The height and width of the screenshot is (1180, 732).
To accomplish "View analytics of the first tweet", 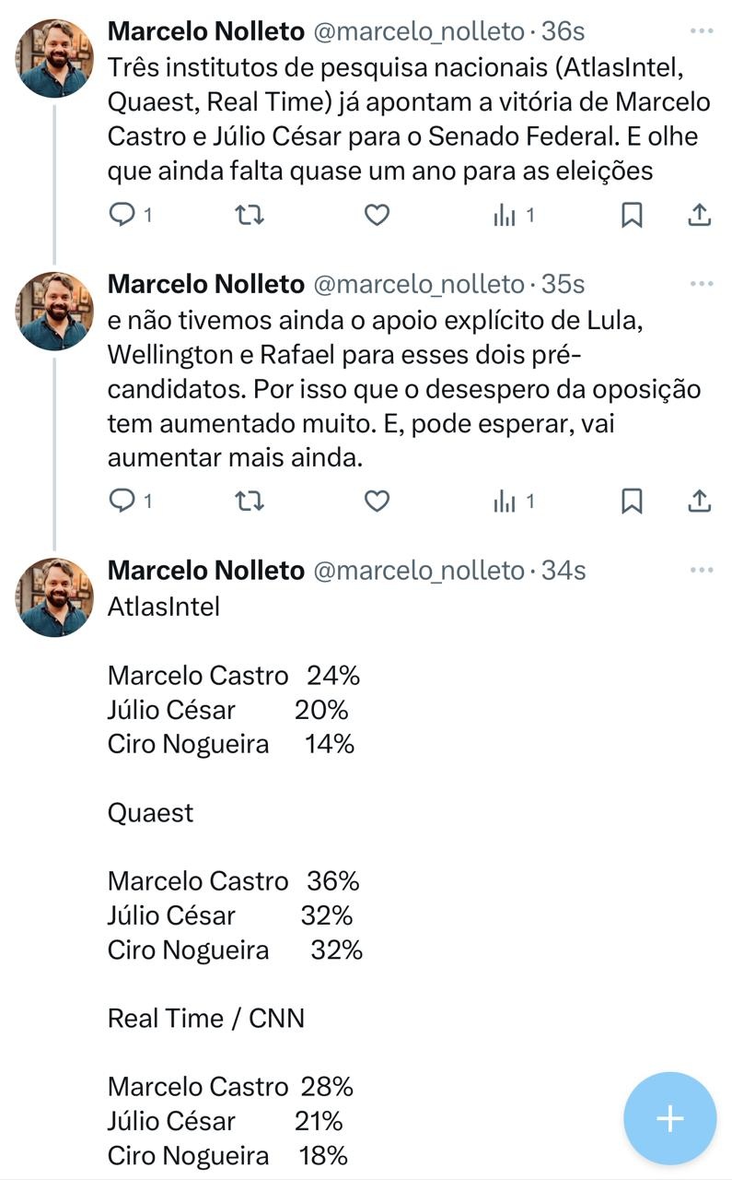I will (x=505, y=215).
